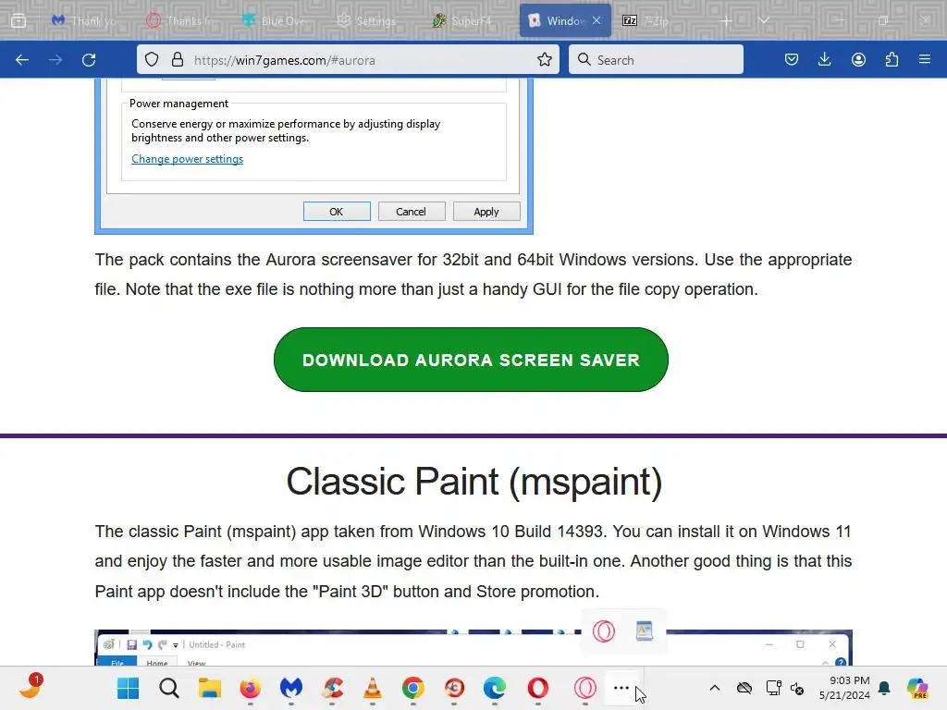
Task: Open Google Chrome from the taskbar
Action: coord(413,688)
